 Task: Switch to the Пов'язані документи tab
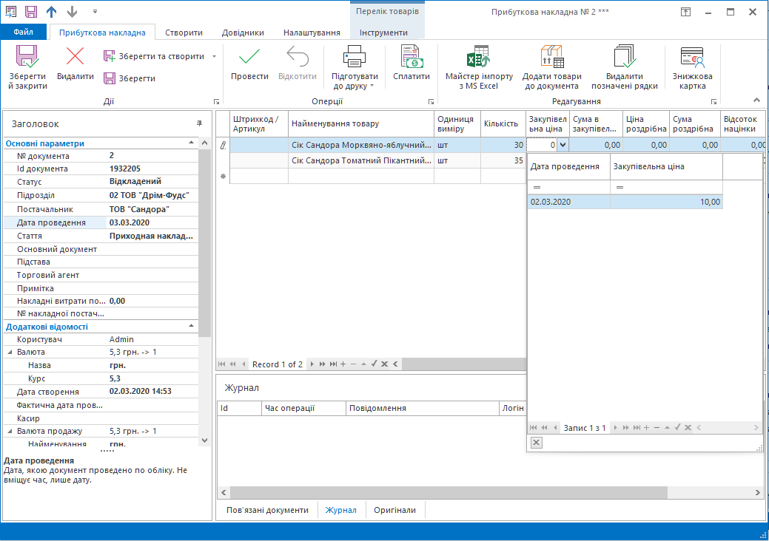(x=267, y=510)
